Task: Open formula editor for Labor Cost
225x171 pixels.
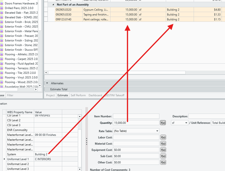Action: [163, 137]
